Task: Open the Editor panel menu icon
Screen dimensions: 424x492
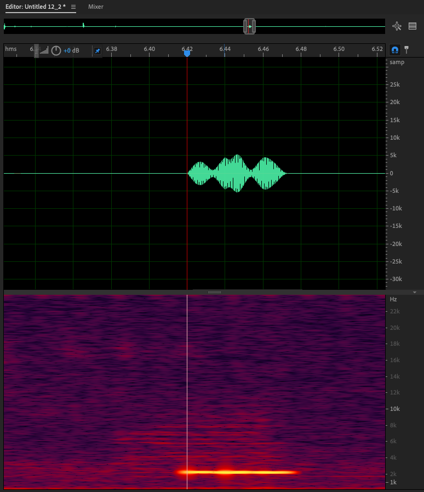Action: click(73, 7)
